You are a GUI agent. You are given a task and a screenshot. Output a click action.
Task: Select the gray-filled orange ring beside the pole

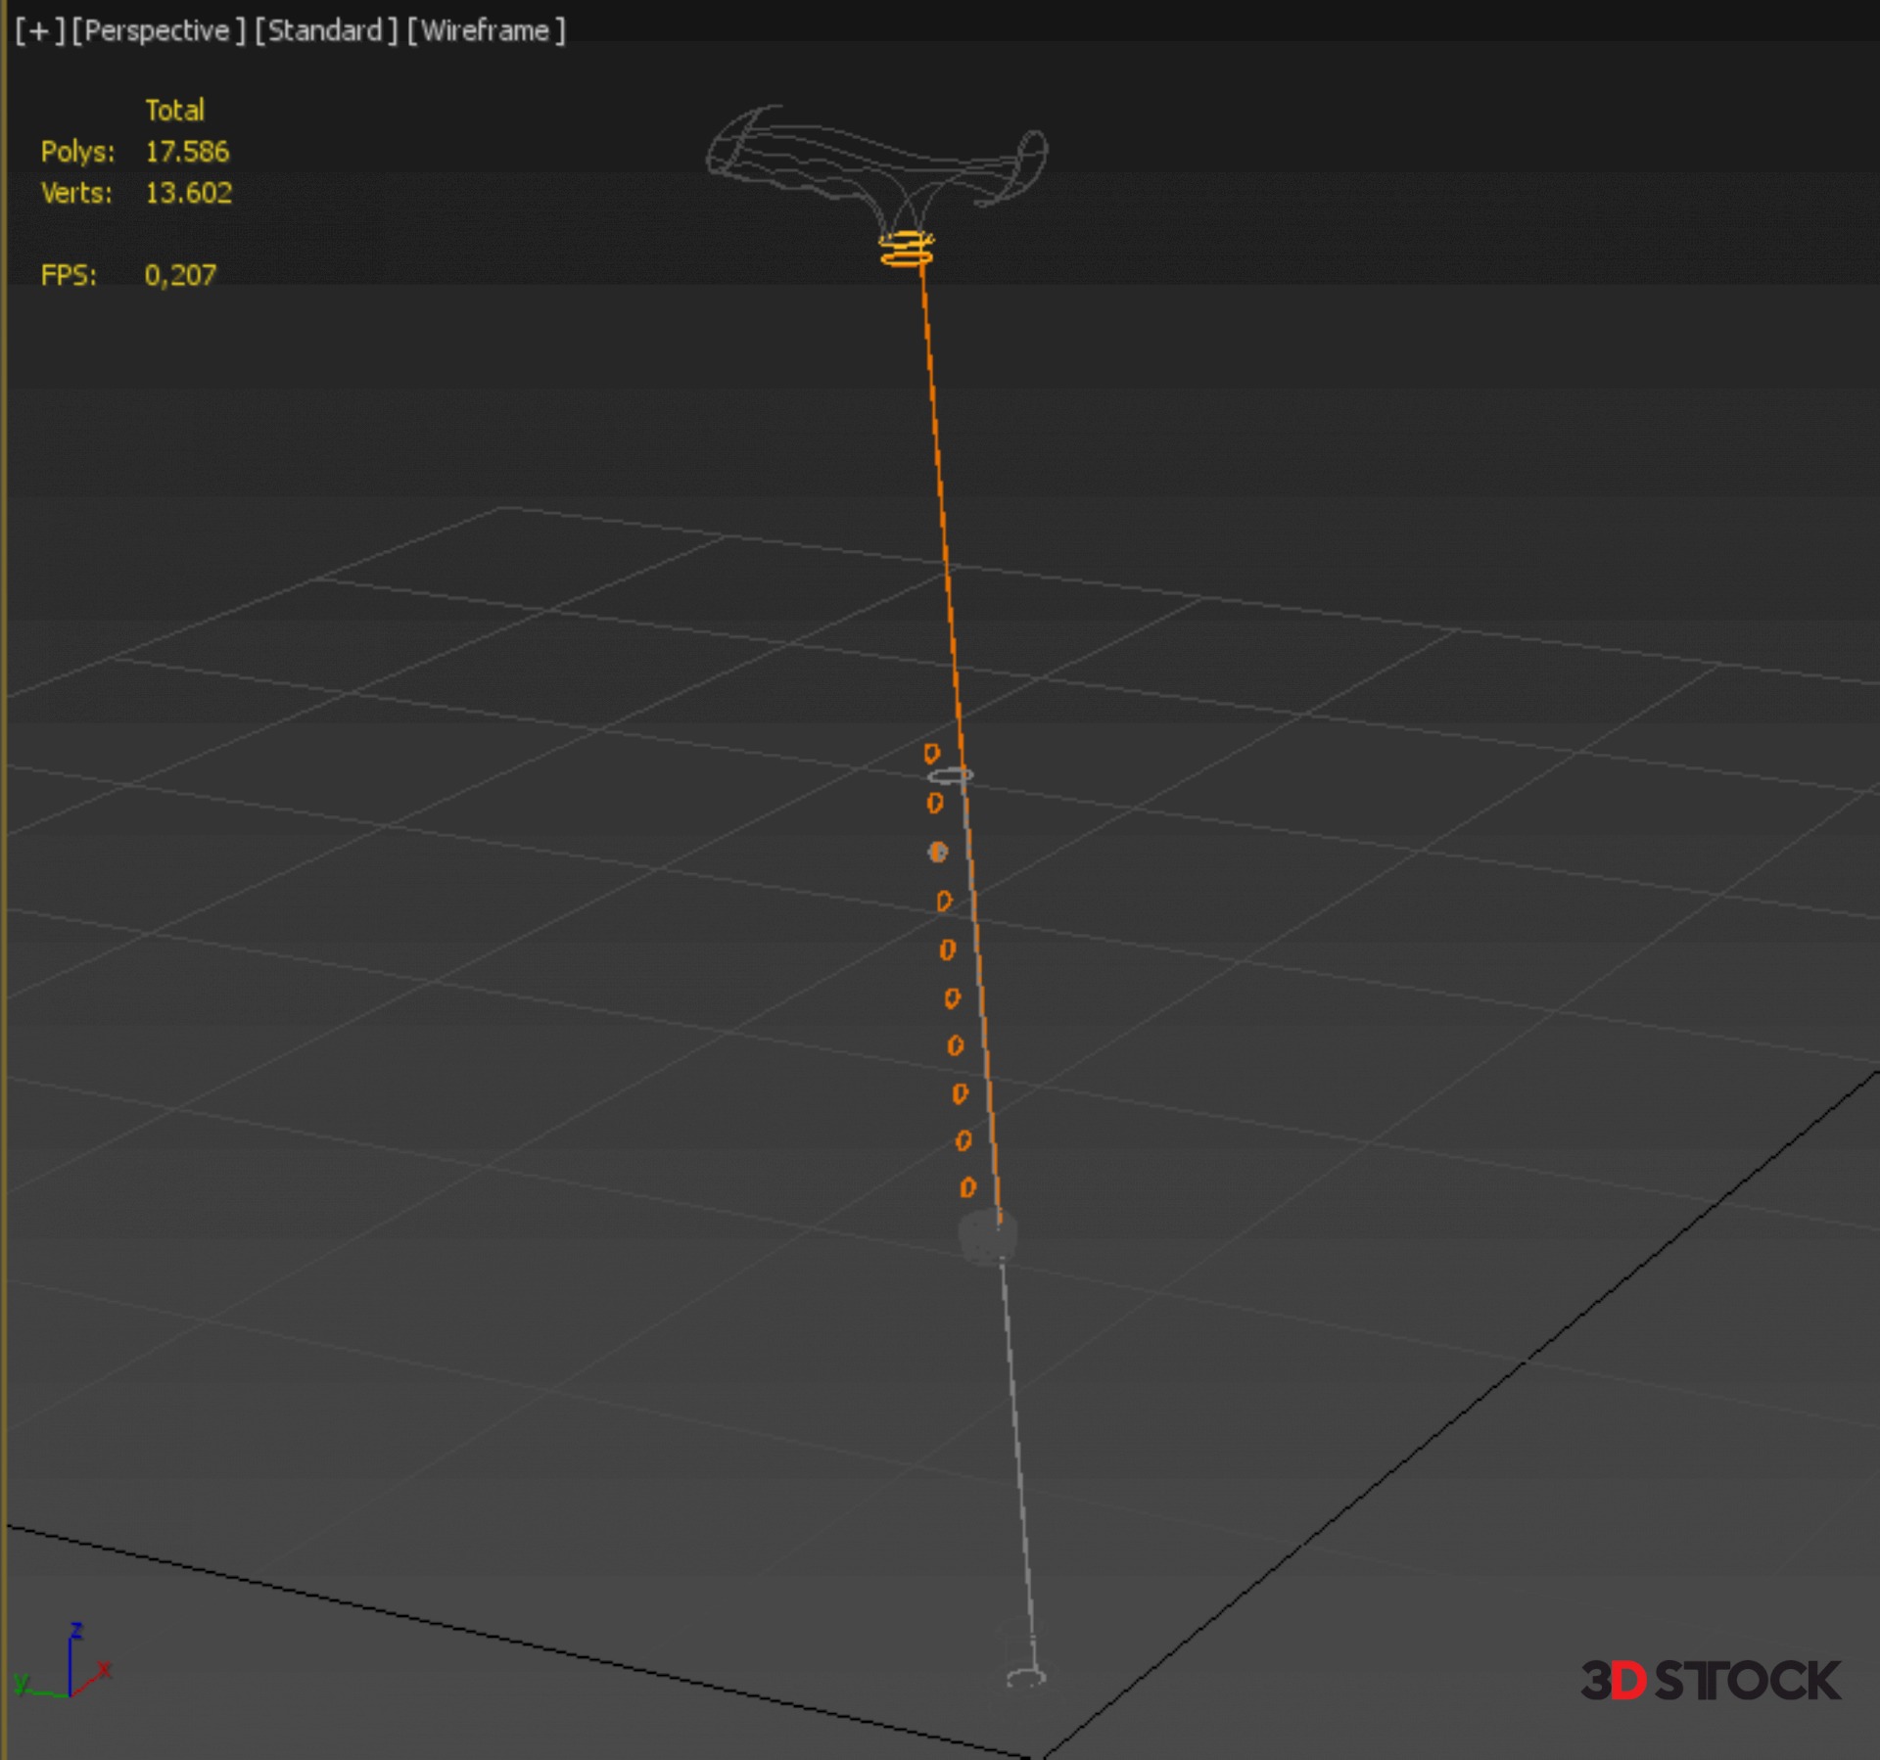(937, 852)
